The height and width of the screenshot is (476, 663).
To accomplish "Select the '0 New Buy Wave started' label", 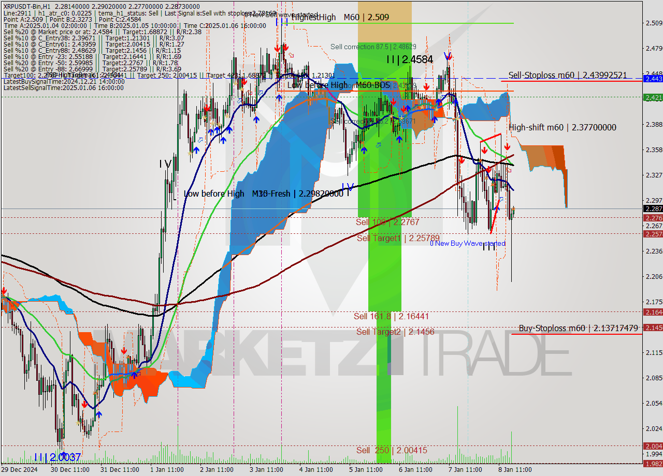I will point(468,243).
